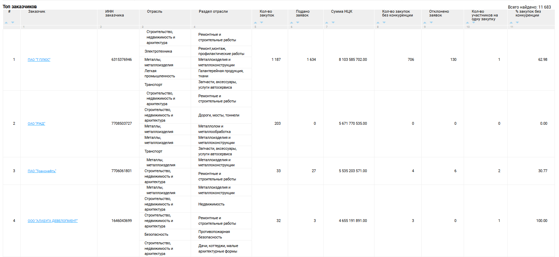The image size is (559, 257).
Task: Click 'Противопожарная безопасность' cell
Action: pos(214,235)
